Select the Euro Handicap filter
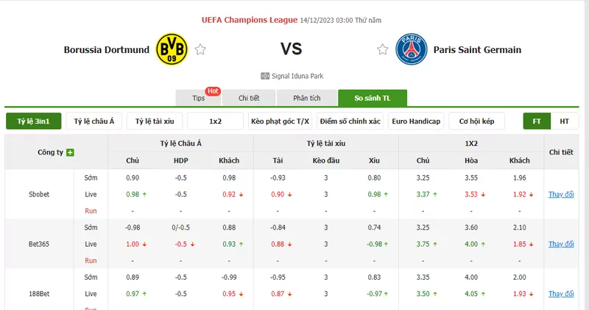 pyautogui.click(x=416, y=121)
